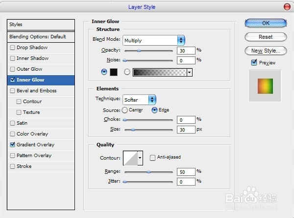The width and height of the screenshot is (294, 218).
Task: Uncheck the Inner Glow checkbox
Action: click(12, 80)
